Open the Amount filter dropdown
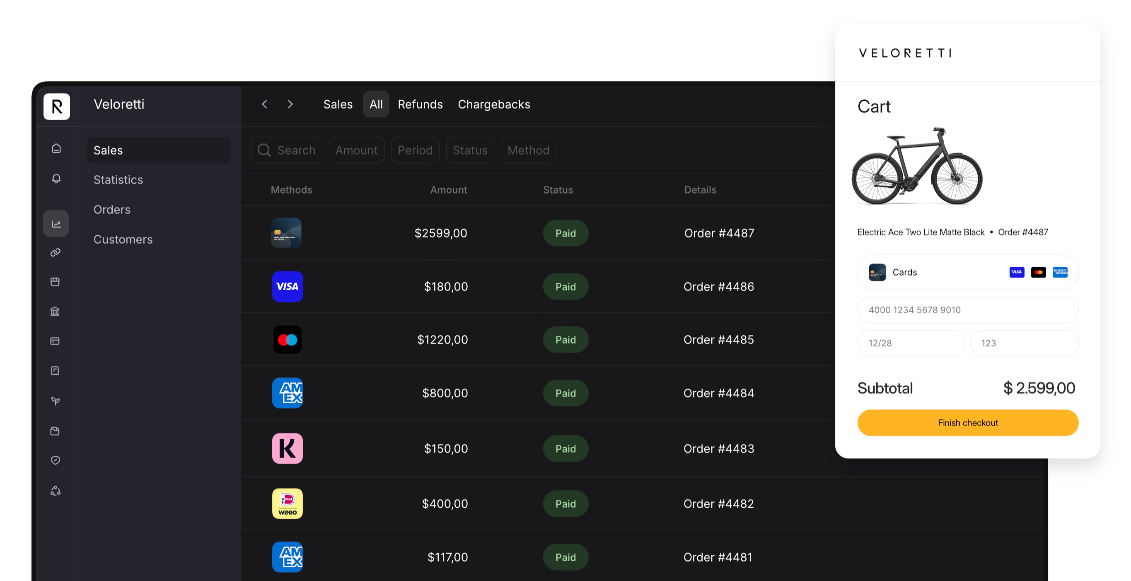This screenshot has height=581, width=1131. (356, 150)
